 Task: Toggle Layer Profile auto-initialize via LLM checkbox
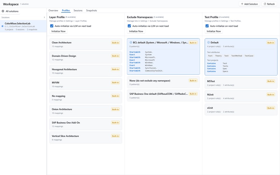tap(52, 26)
